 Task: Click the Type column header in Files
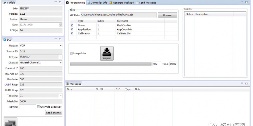pos(86,21)
